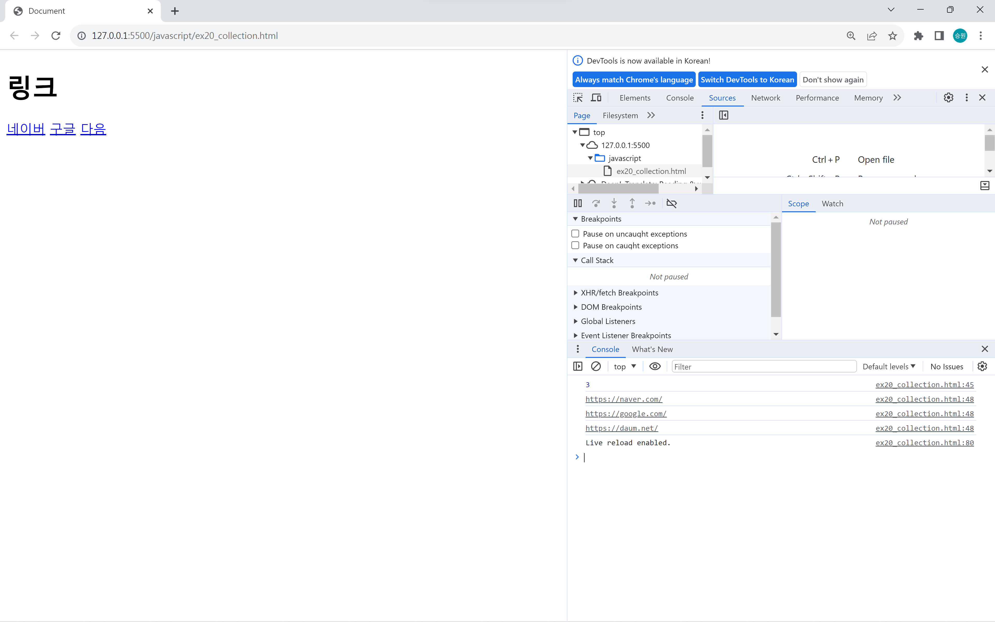The image size is (995, 622).
Task: Toggle the device toolbar icon
Action: (596, 98)
